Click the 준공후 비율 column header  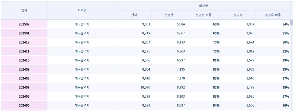tap(273, 15)
